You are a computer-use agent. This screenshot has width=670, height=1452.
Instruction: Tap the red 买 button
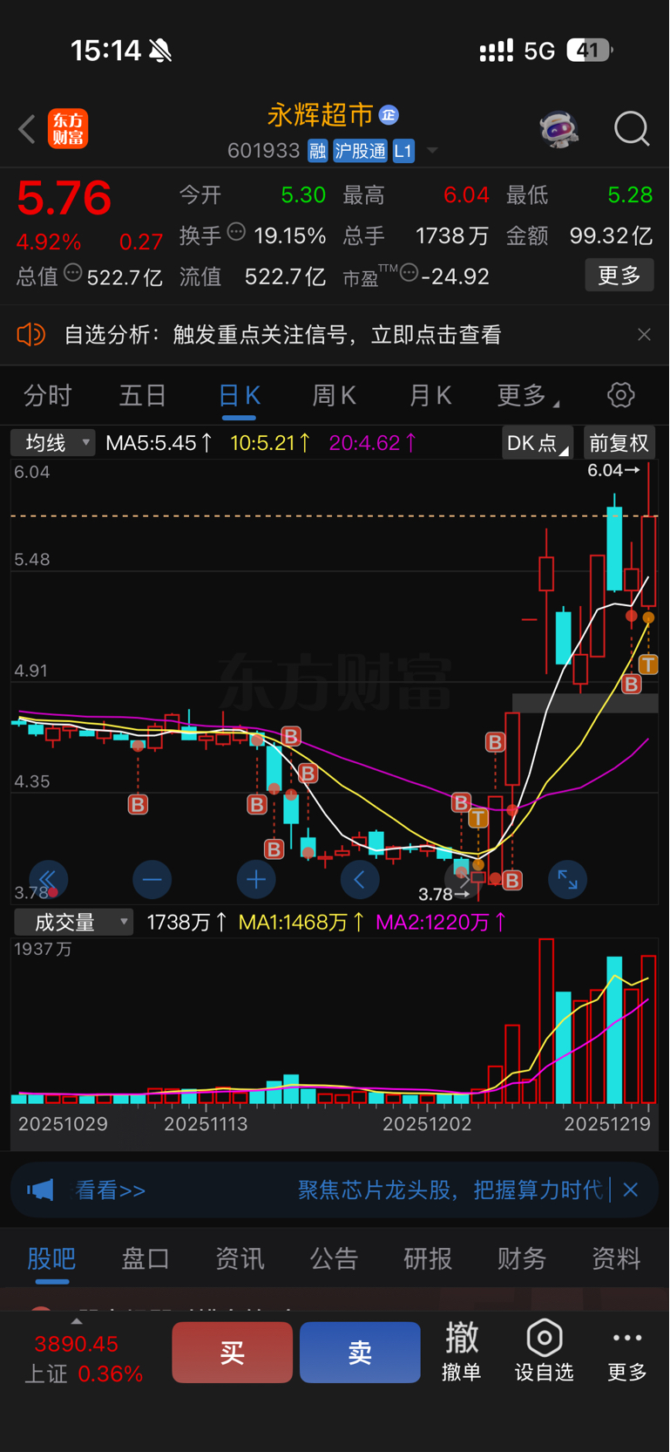coord(232,1352)
